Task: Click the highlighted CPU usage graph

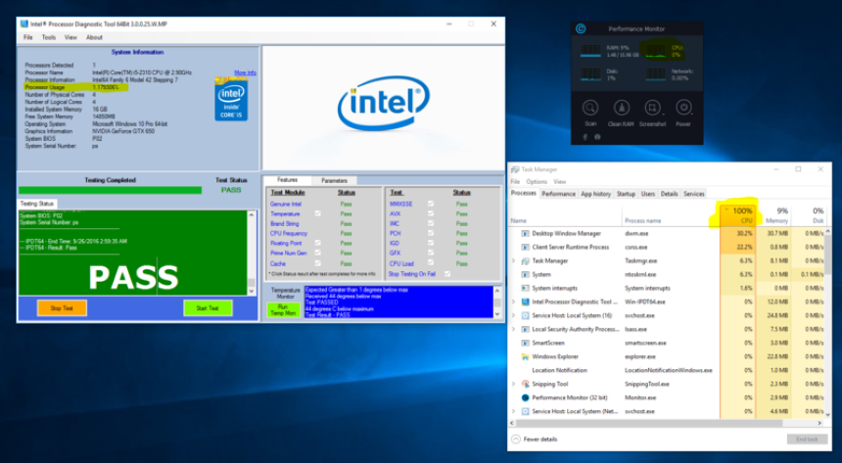Action: [656, 51]
